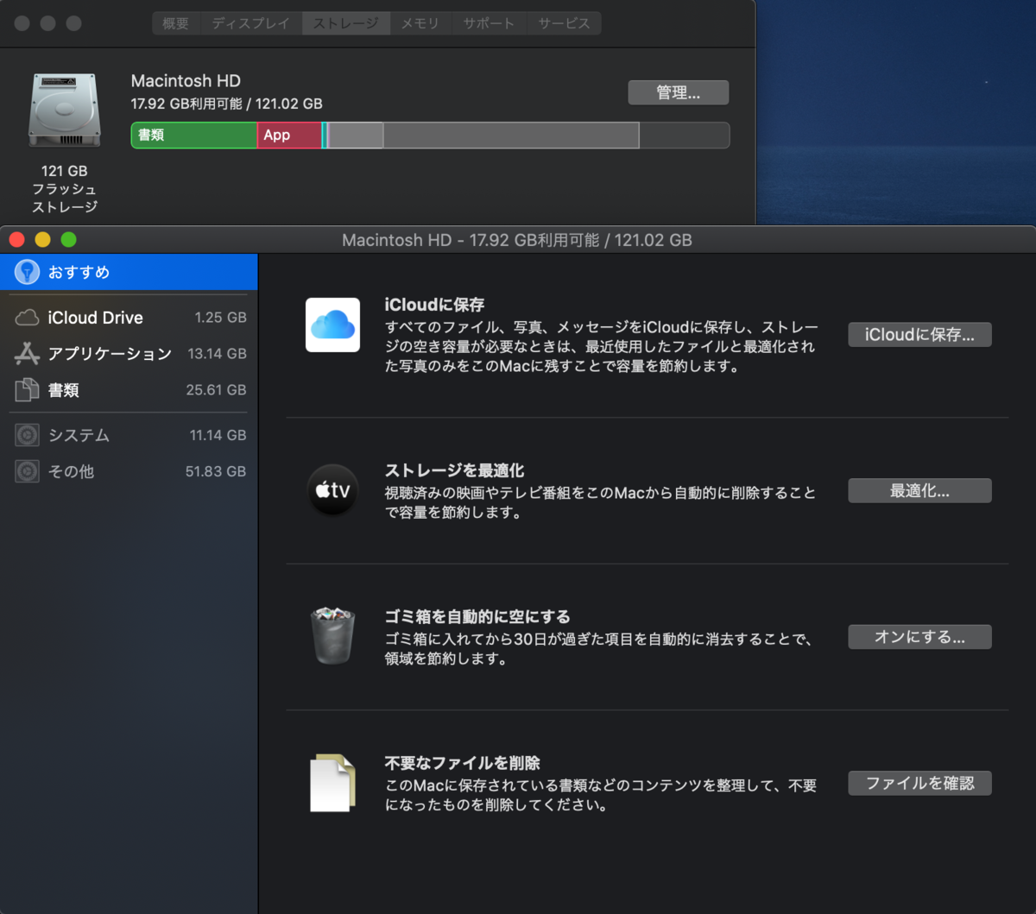This screenshot has width=1036, height=914.
Task: Click the storage window title bar text
Action: click(517, 240)
